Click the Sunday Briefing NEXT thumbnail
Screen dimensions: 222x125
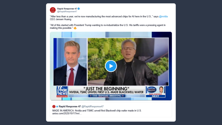pyautogui.click(x=156, y=92)
